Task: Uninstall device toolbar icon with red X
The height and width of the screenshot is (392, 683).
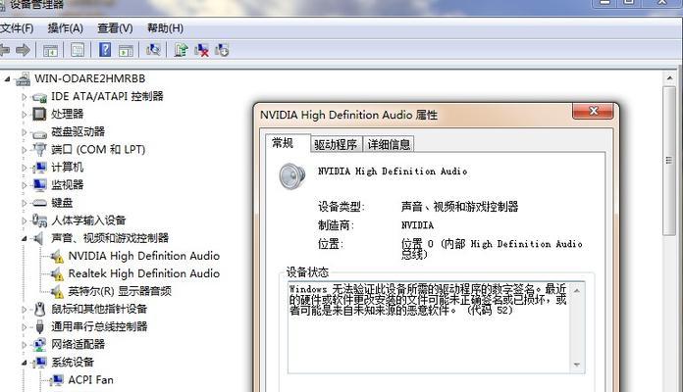Action: click(201, 50)
